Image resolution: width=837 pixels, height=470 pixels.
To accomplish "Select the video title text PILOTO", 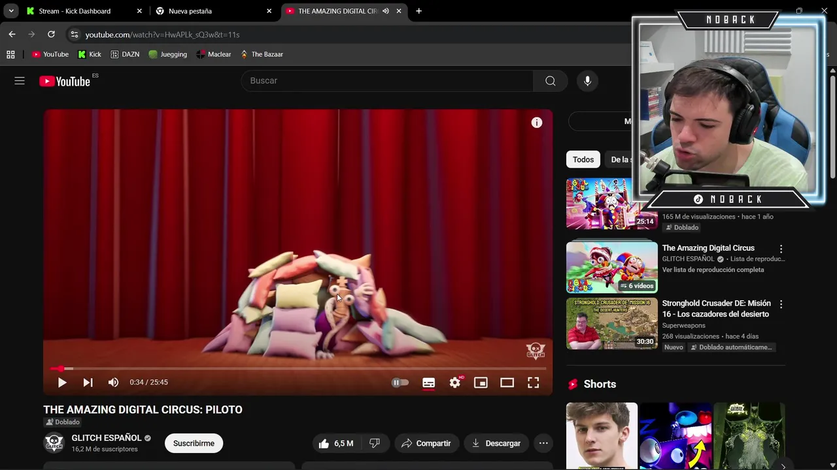I will [x=224, y=410].
